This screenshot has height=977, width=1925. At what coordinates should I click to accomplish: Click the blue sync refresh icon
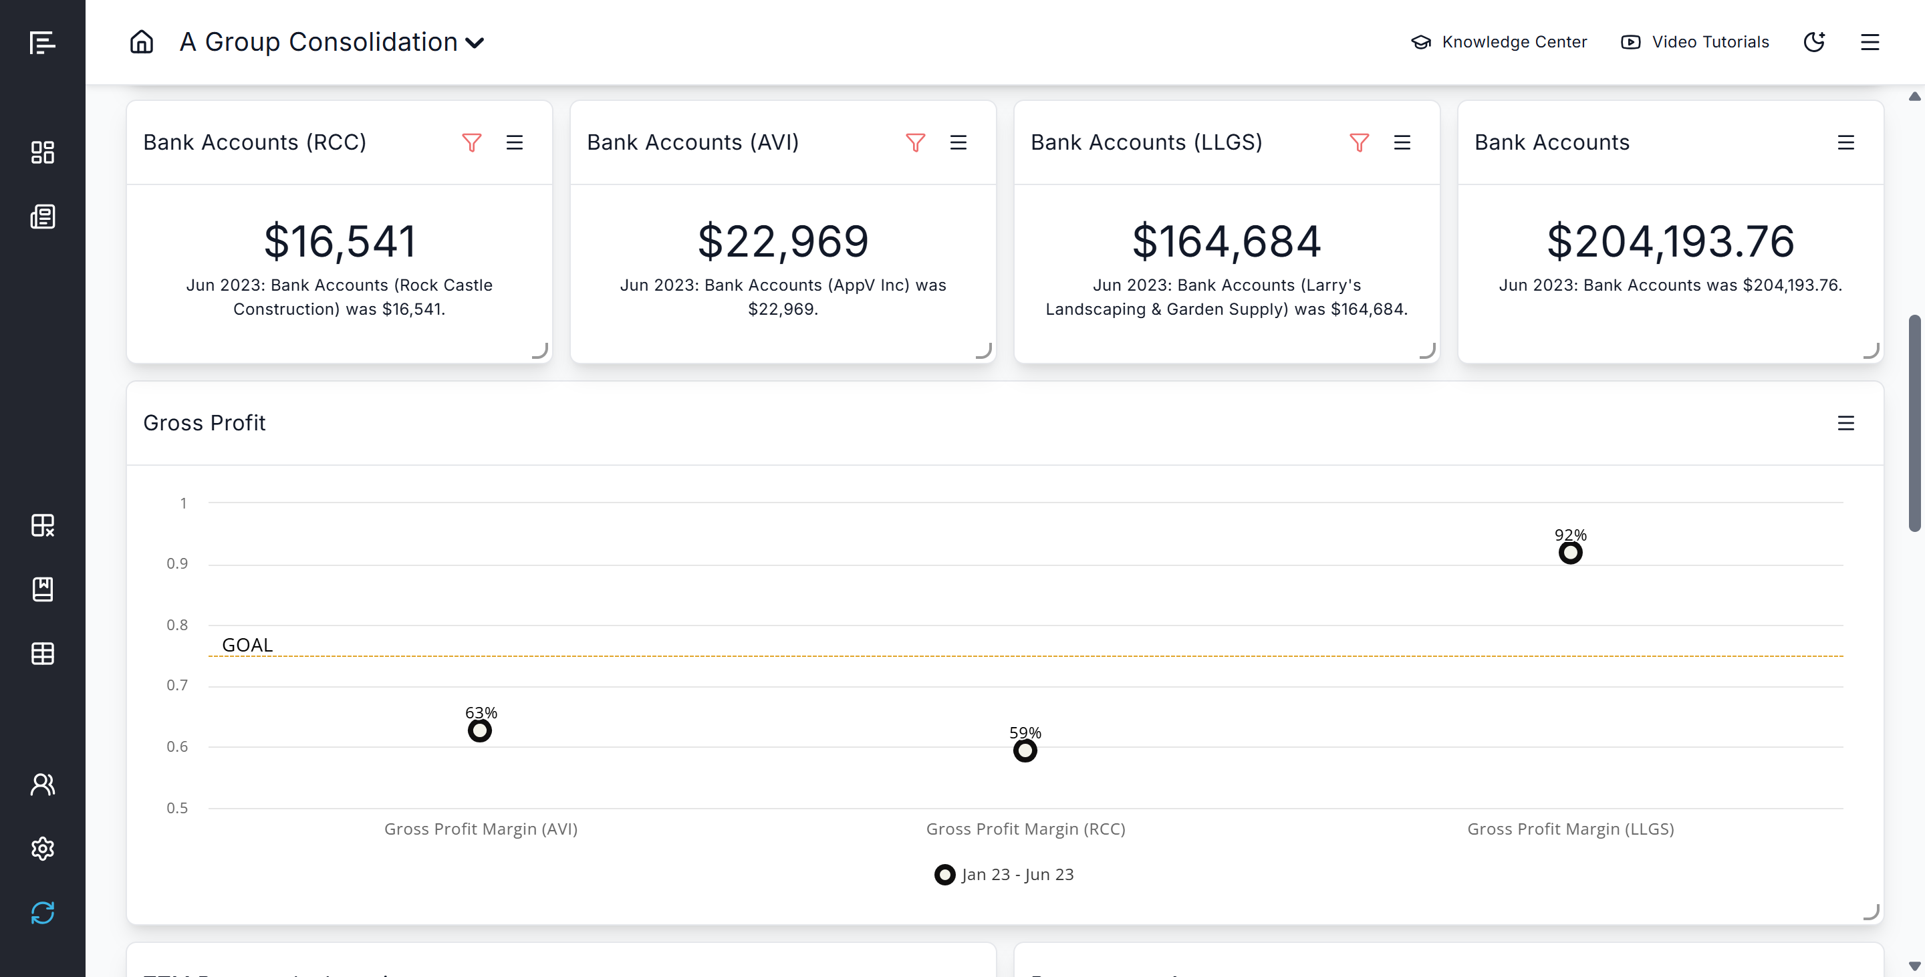pyautogui.click(x=43, y=913)
